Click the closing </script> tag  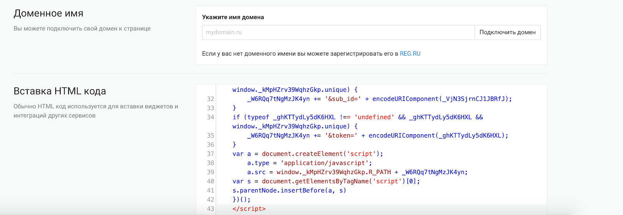[249, 209]
